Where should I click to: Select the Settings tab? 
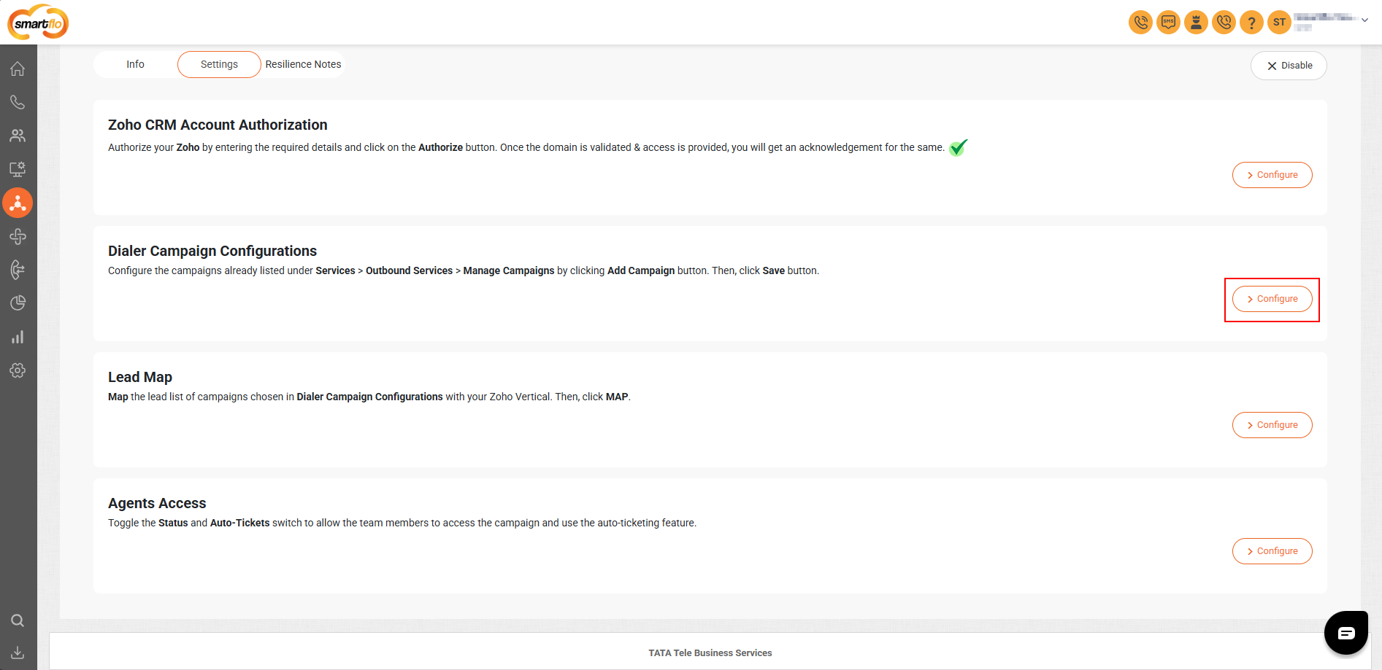click(219, 64)
